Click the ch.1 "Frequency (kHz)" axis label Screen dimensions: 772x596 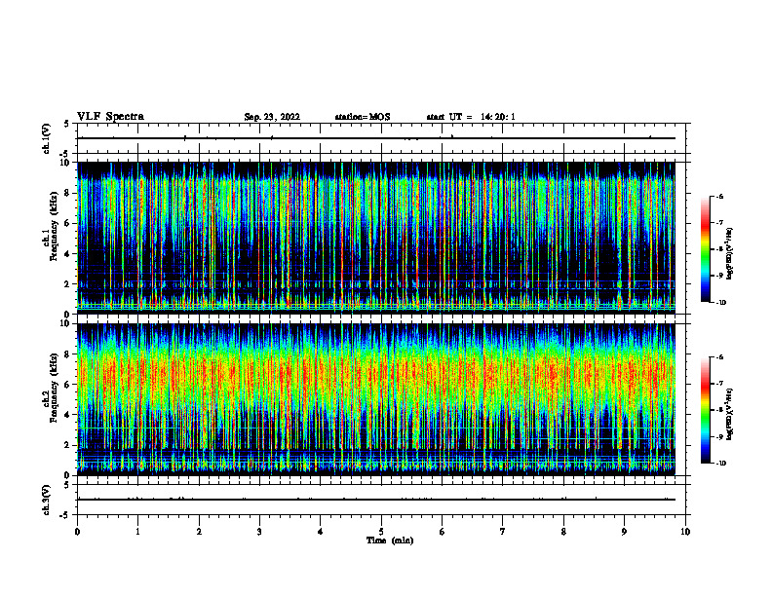pos(54,224)
